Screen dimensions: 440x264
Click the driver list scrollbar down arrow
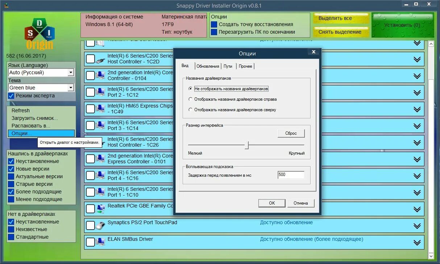click(x=431, y=256)
